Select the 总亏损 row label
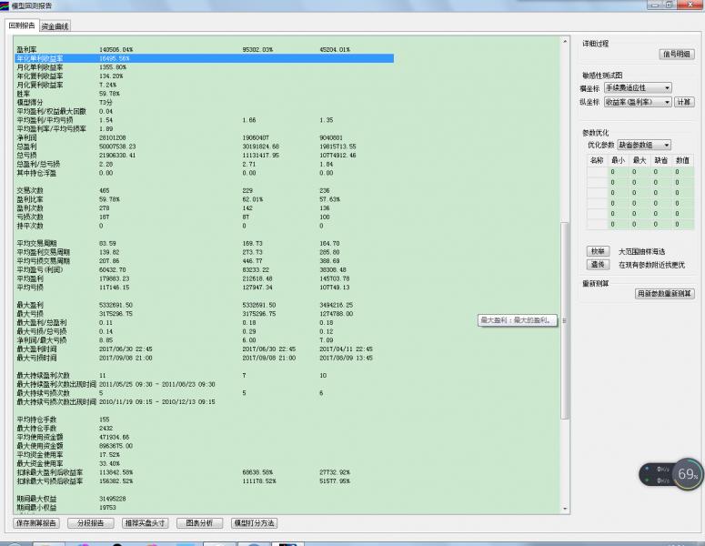 [26, 156]
